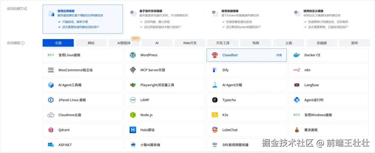Image resolution: width=375 pixels, height=153 pixels.
Task: Click the Langfuse logo icon
Action: click(297, 85)
